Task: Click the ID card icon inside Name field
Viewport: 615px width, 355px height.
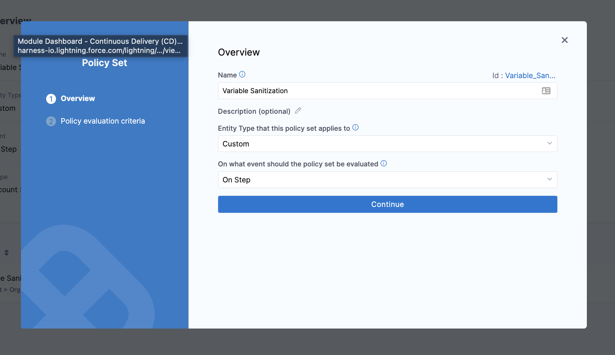Action: coord(546,91)
